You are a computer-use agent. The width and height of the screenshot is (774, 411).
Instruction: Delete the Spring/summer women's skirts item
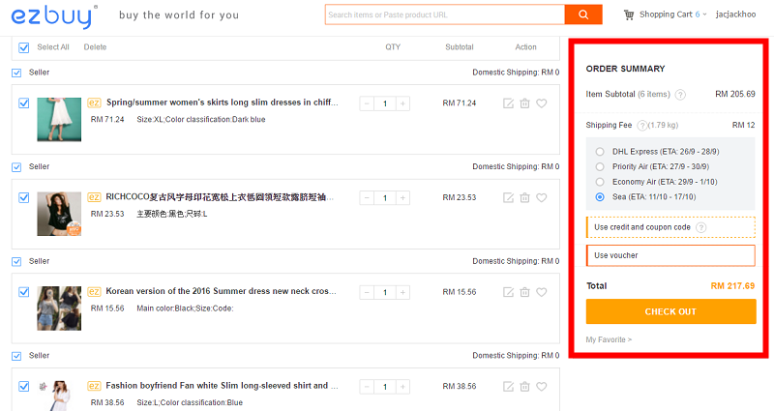pyautogui.click(x=524, y=103)
